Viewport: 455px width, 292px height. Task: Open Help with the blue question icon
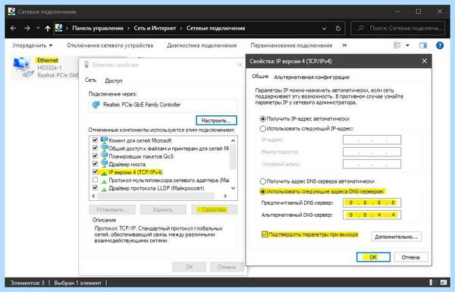[x=440, y=46]
